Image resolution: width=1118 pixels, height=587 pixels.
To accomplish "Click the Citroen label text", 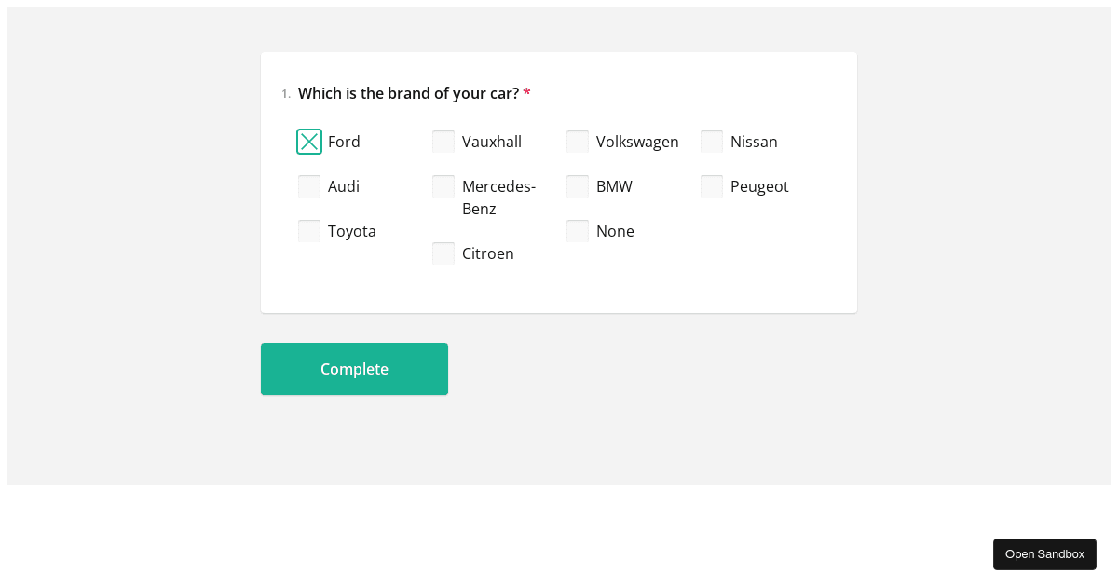I will [488, 253].
